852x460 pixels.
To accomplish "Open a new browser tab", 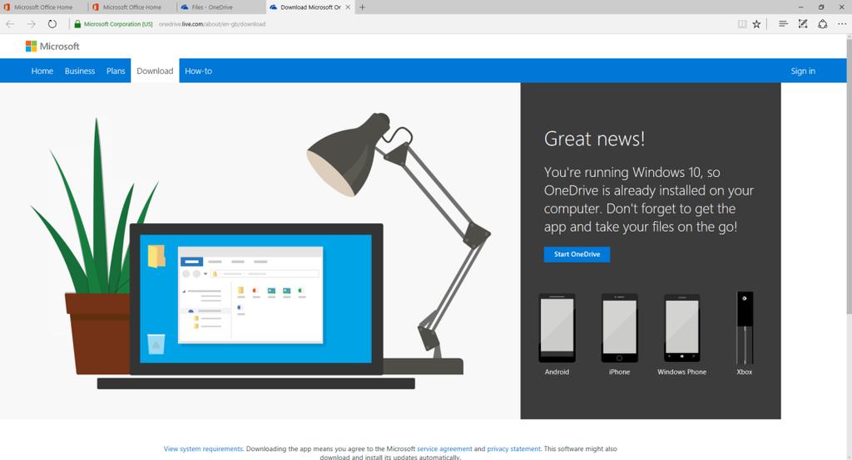I will (x=363, y=7).
